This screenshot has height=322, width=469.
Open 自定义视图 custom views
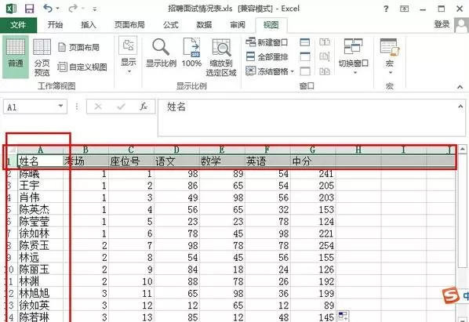point(82,67)
